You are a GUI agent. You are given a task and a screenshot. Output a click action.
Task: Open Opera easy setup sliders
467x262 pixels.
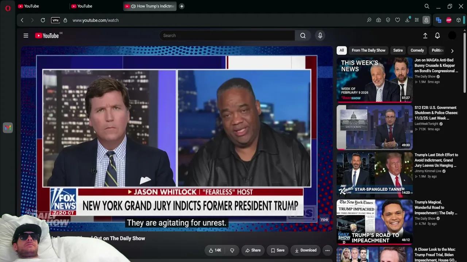[417, 20]
